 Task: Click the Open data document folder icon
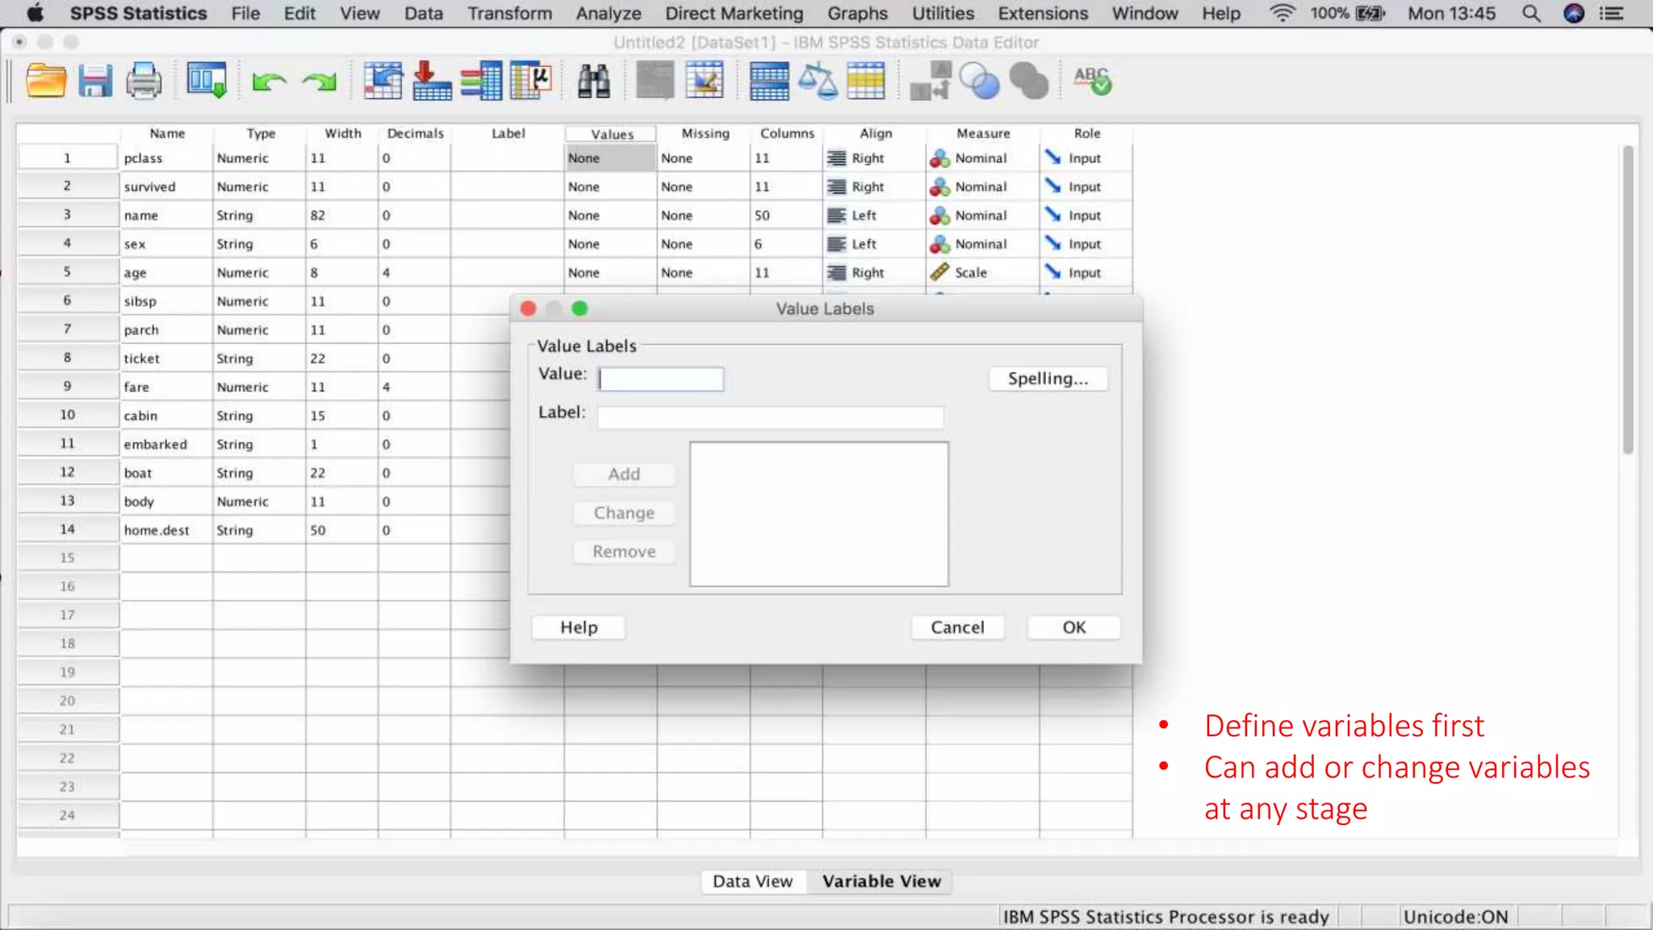click(x=45, y=82)
